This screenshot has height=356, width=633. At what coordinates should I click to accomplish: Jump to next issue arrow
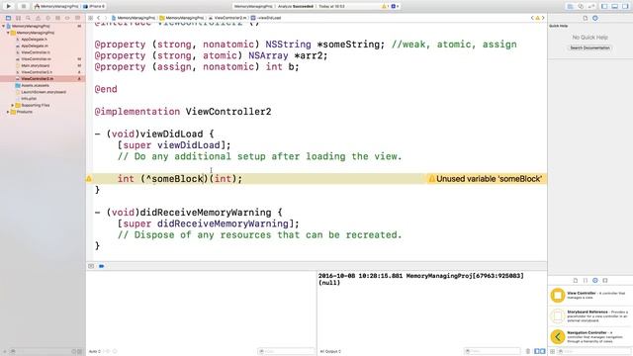543,18
